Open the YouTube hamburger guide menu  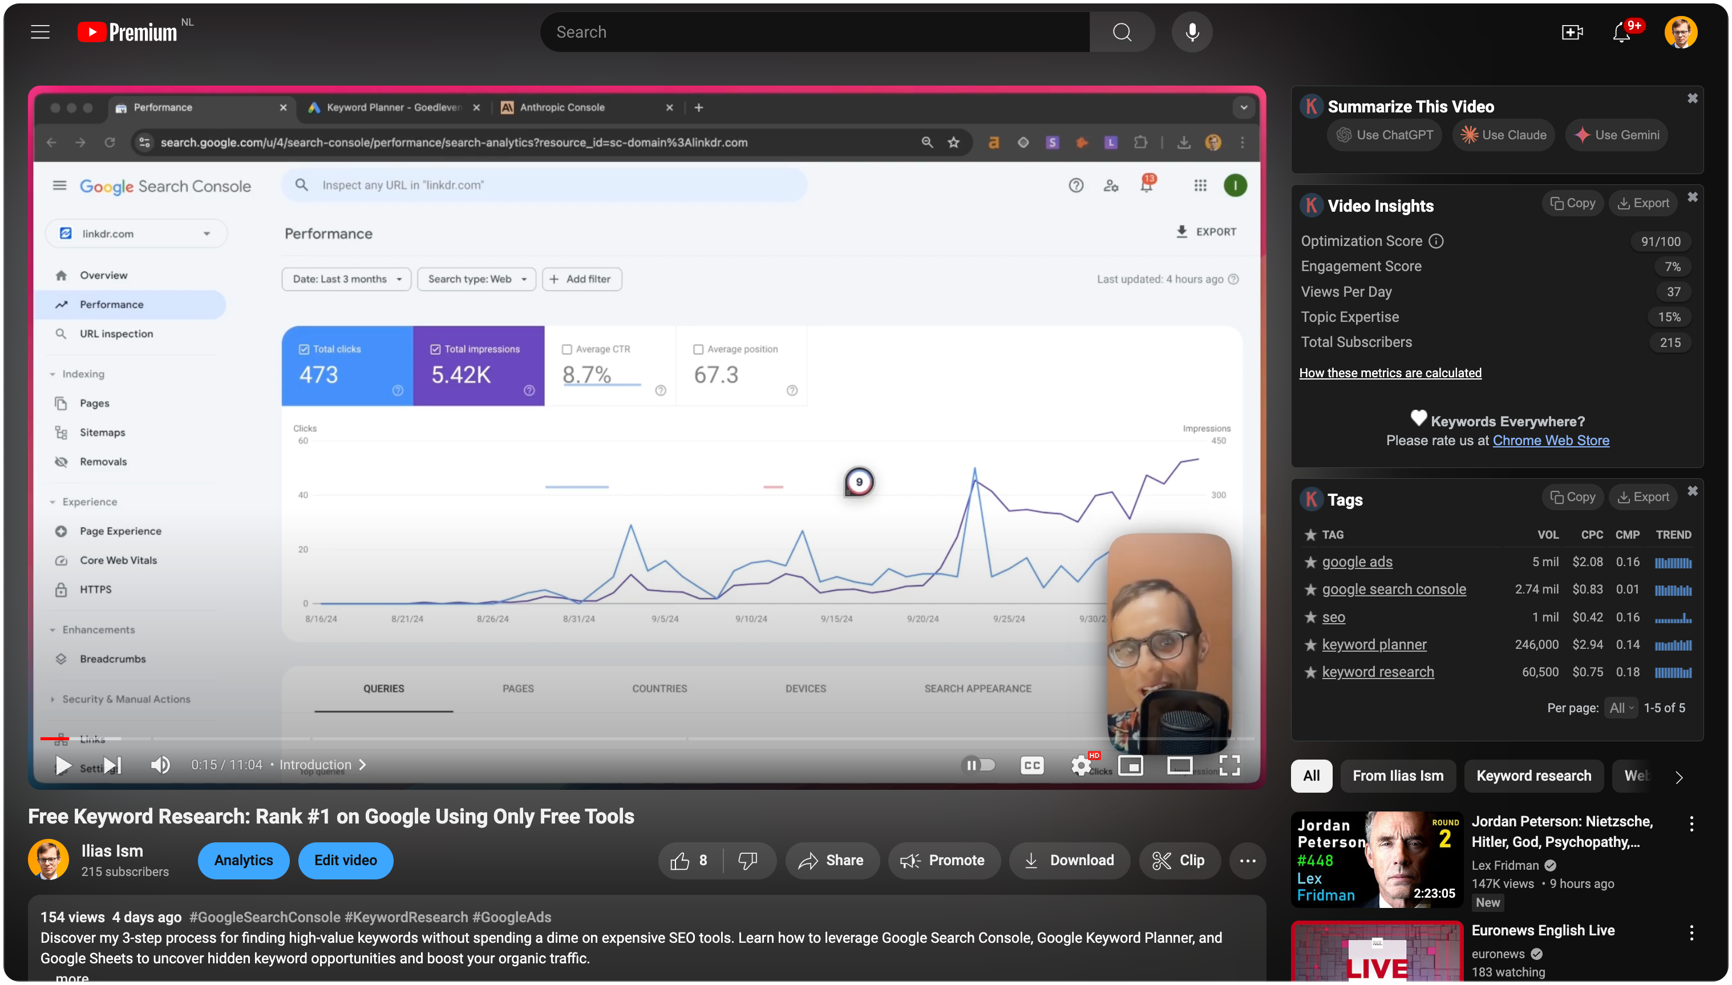(x=41, y=32)
